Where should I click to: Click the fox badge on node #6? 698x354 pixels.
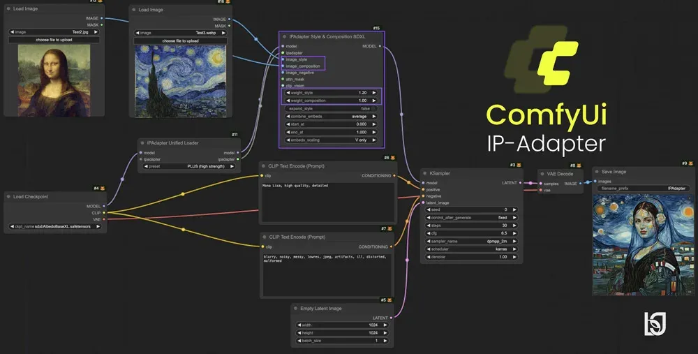392,158
